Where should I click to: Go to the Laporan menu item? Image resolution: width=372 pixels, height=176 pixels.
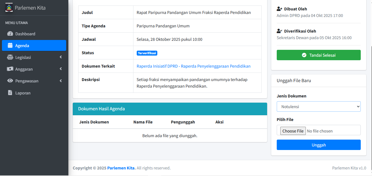[23, 93]
